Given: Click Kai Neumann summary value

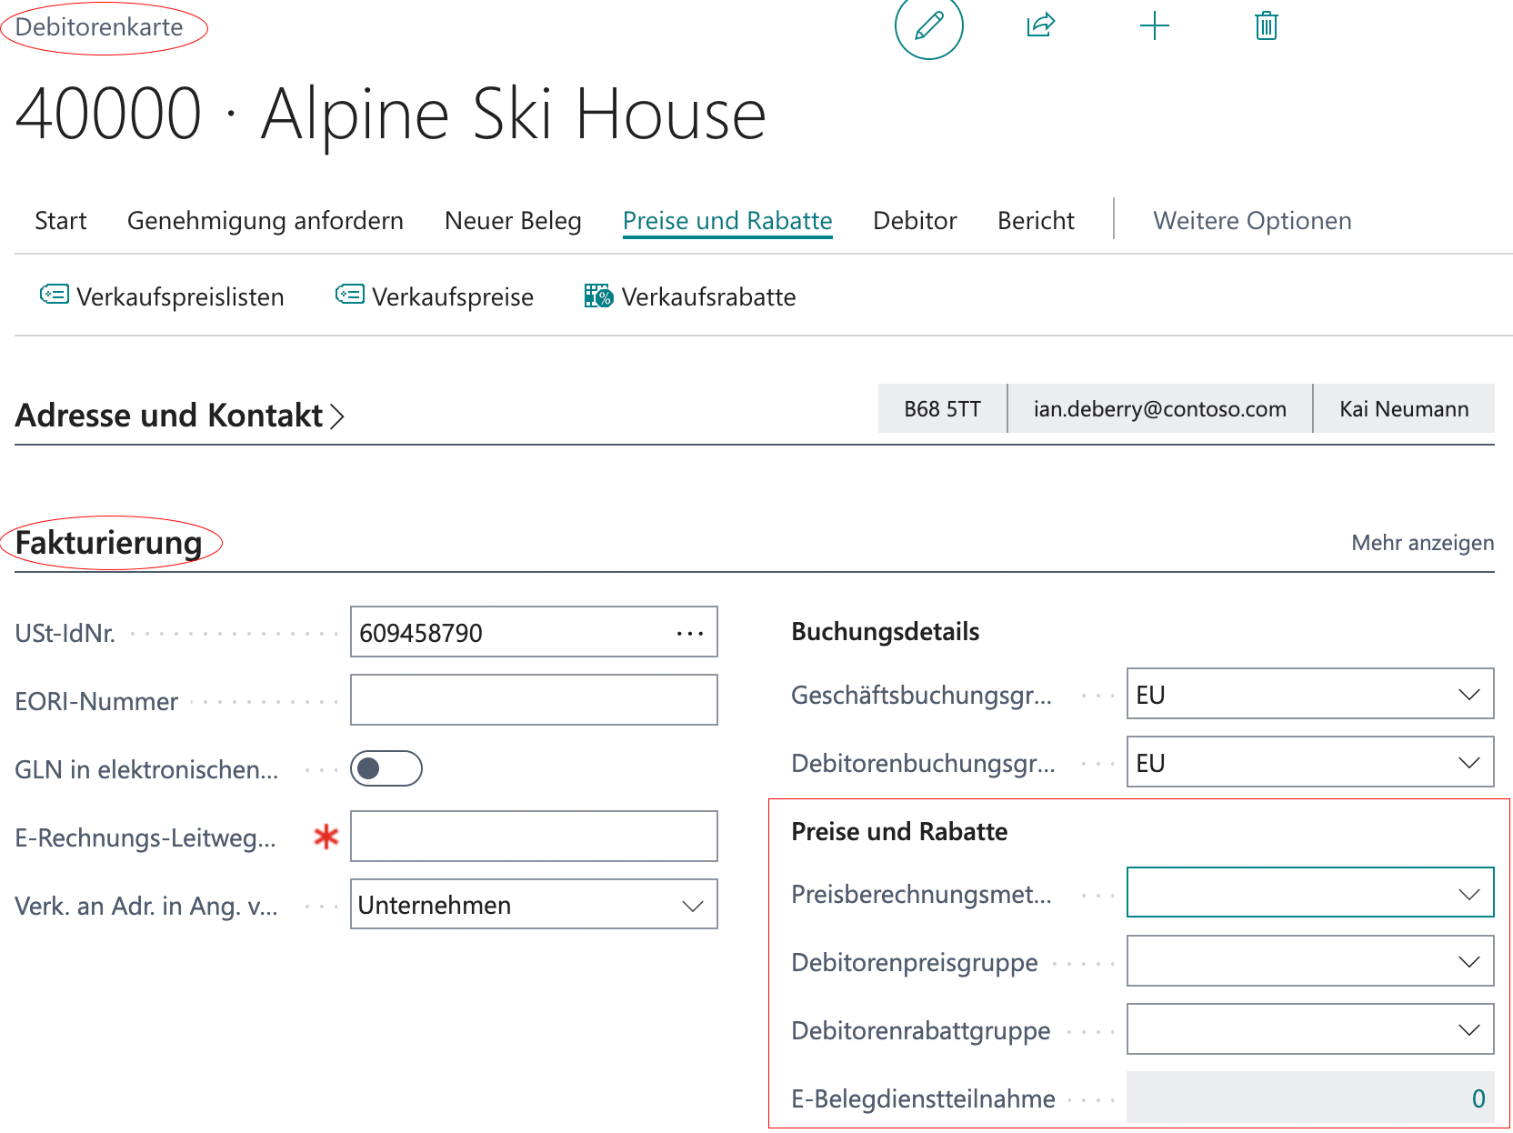Looking at the screenshot, I should point(1404,409).
